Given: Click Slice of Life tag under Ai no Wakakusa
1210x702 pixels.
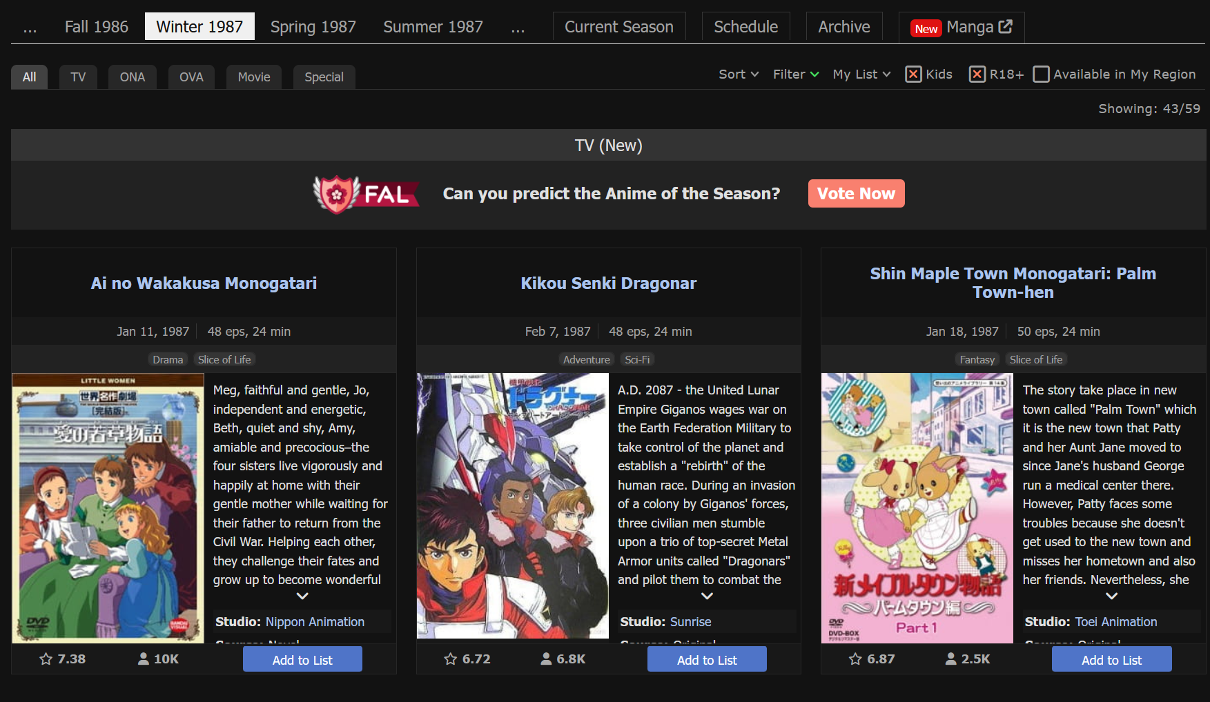Looking at the screenshot, I should [x=224, y=359].
